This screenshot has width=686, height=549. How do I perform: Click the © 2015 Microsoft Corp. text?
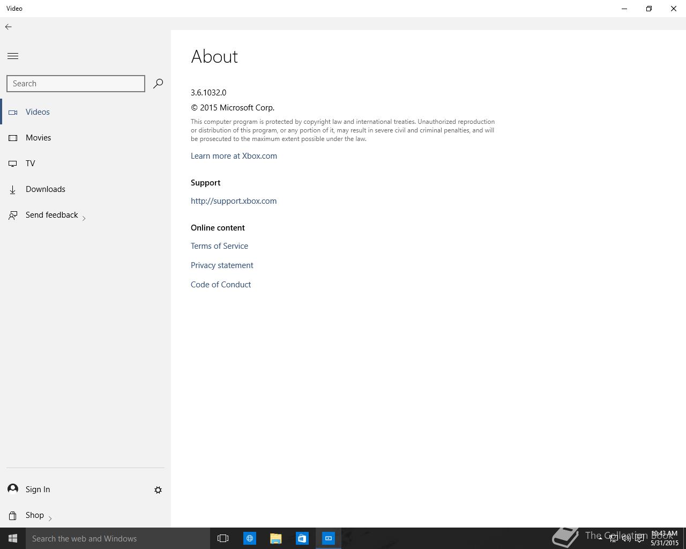[233, 108]
